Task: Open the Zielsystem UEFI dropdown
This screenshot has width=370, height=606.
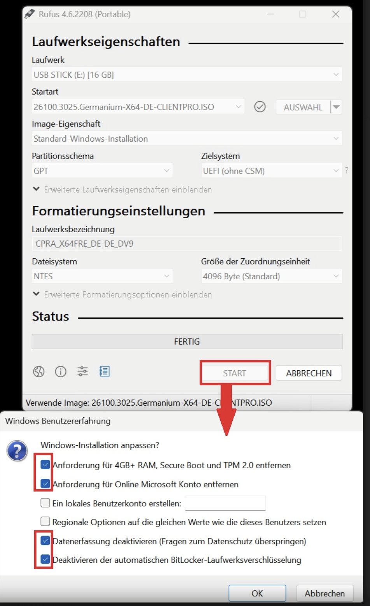Action: [x=272, y=171]
